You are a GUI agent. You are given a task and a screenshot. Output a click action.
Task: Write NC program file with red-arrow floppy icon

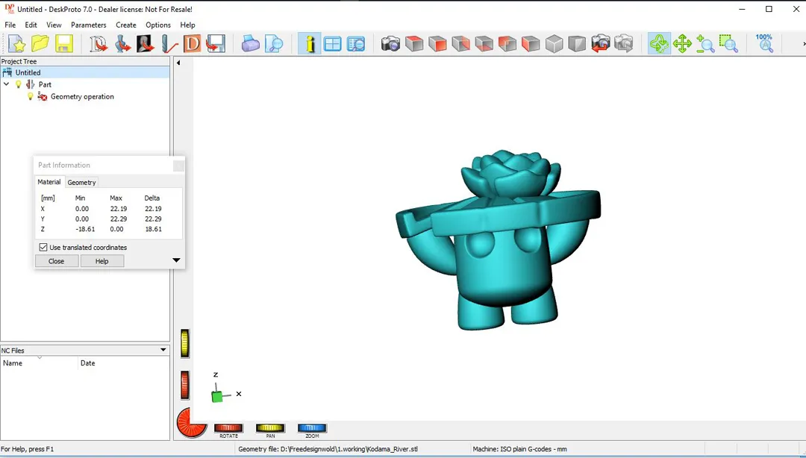click(x=216, y=44)
